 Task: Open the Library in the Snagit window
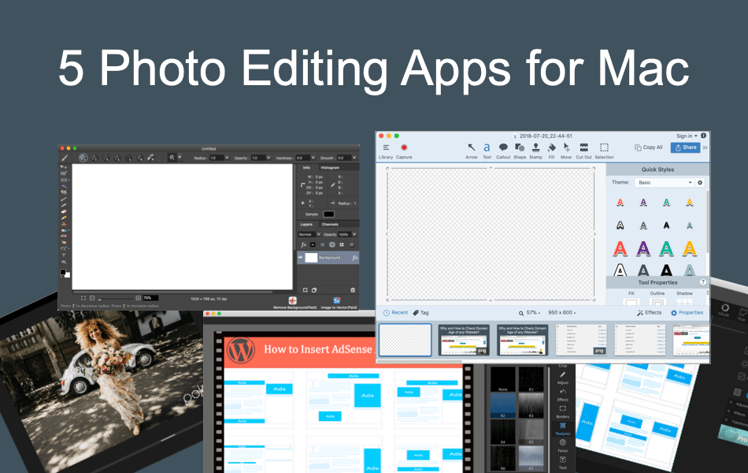[386, 151]
